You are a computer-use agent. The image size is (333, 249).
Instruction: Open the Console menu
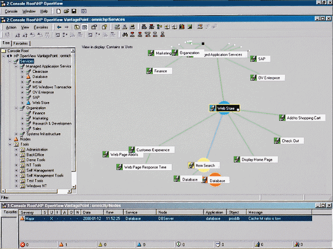pyautogui.click(x=11, y=11)
